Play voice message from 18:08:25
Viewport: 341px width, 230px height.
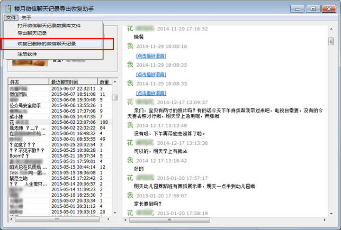151,75
